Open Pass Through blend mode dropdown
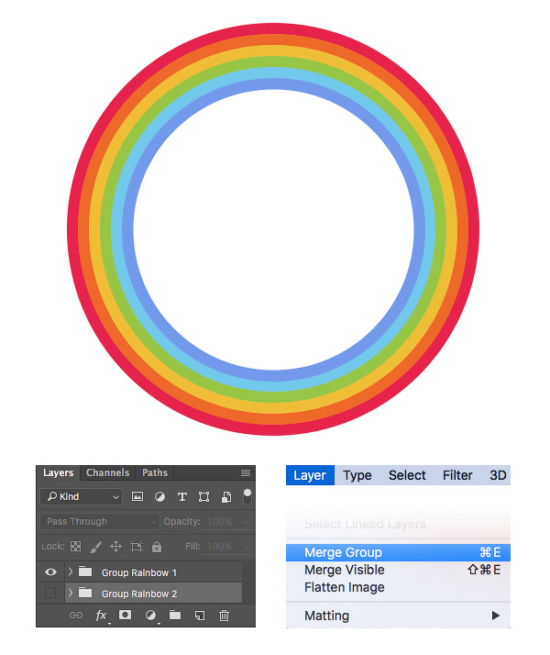The height and width of the screenshot is (655, 550). pos(100,521)
